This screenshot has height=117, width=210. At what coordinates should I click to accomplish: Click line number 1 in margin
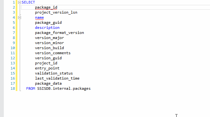(14, 3)
